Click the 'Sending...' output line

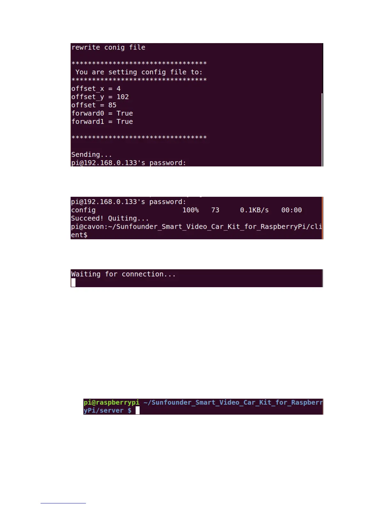click(x=92, y=155)
